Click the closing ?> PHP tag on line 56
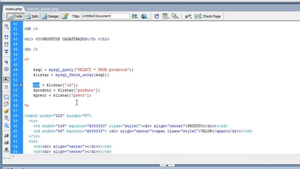The width and height of the screenshot is (300, 169). (x=26, y=106)
